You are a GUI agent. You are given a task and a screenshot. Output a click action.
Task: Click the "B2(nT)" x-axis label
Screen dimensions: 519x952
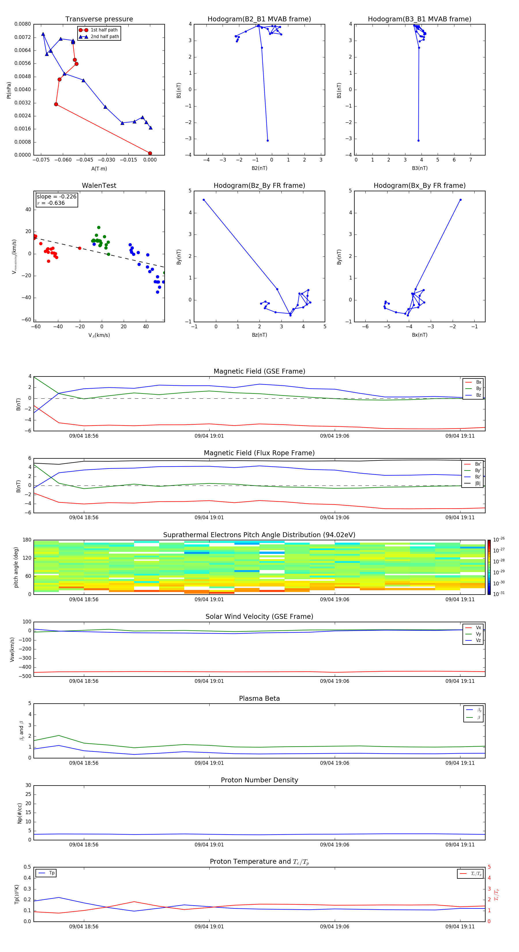pyautogui.click(x=259, y=168)
